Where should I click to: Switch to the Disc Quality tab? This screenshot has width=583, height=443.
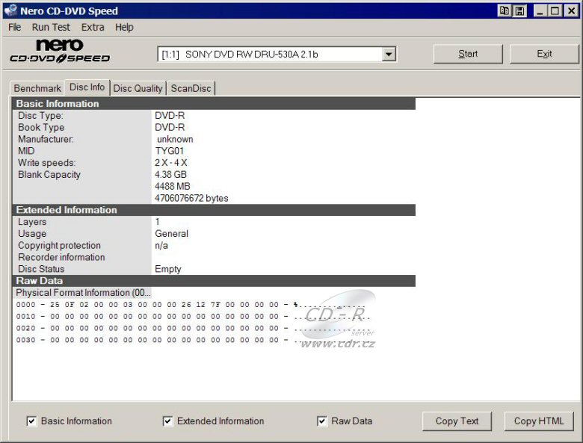tap(138, 88)
